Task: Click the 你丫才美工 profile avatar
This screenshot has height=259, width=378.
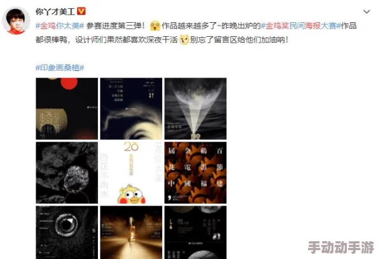Action: tap(16, 21)
